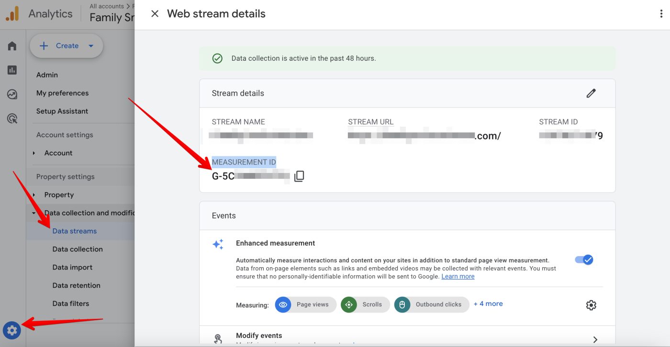Open the three-dot menu at top right

[660, 13]
